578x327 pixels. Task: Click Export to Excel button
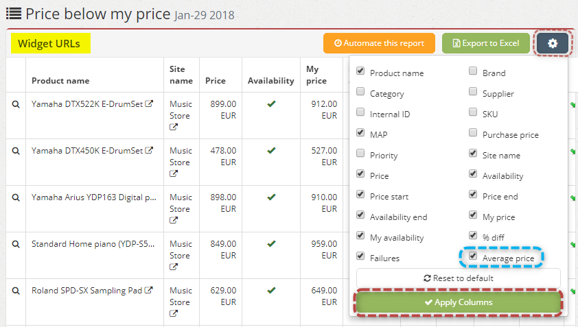click(x=486, y=43)
